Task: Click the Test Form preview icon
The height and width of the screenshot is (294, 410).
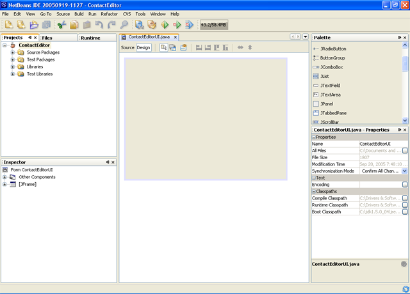Action: point(183,47)
